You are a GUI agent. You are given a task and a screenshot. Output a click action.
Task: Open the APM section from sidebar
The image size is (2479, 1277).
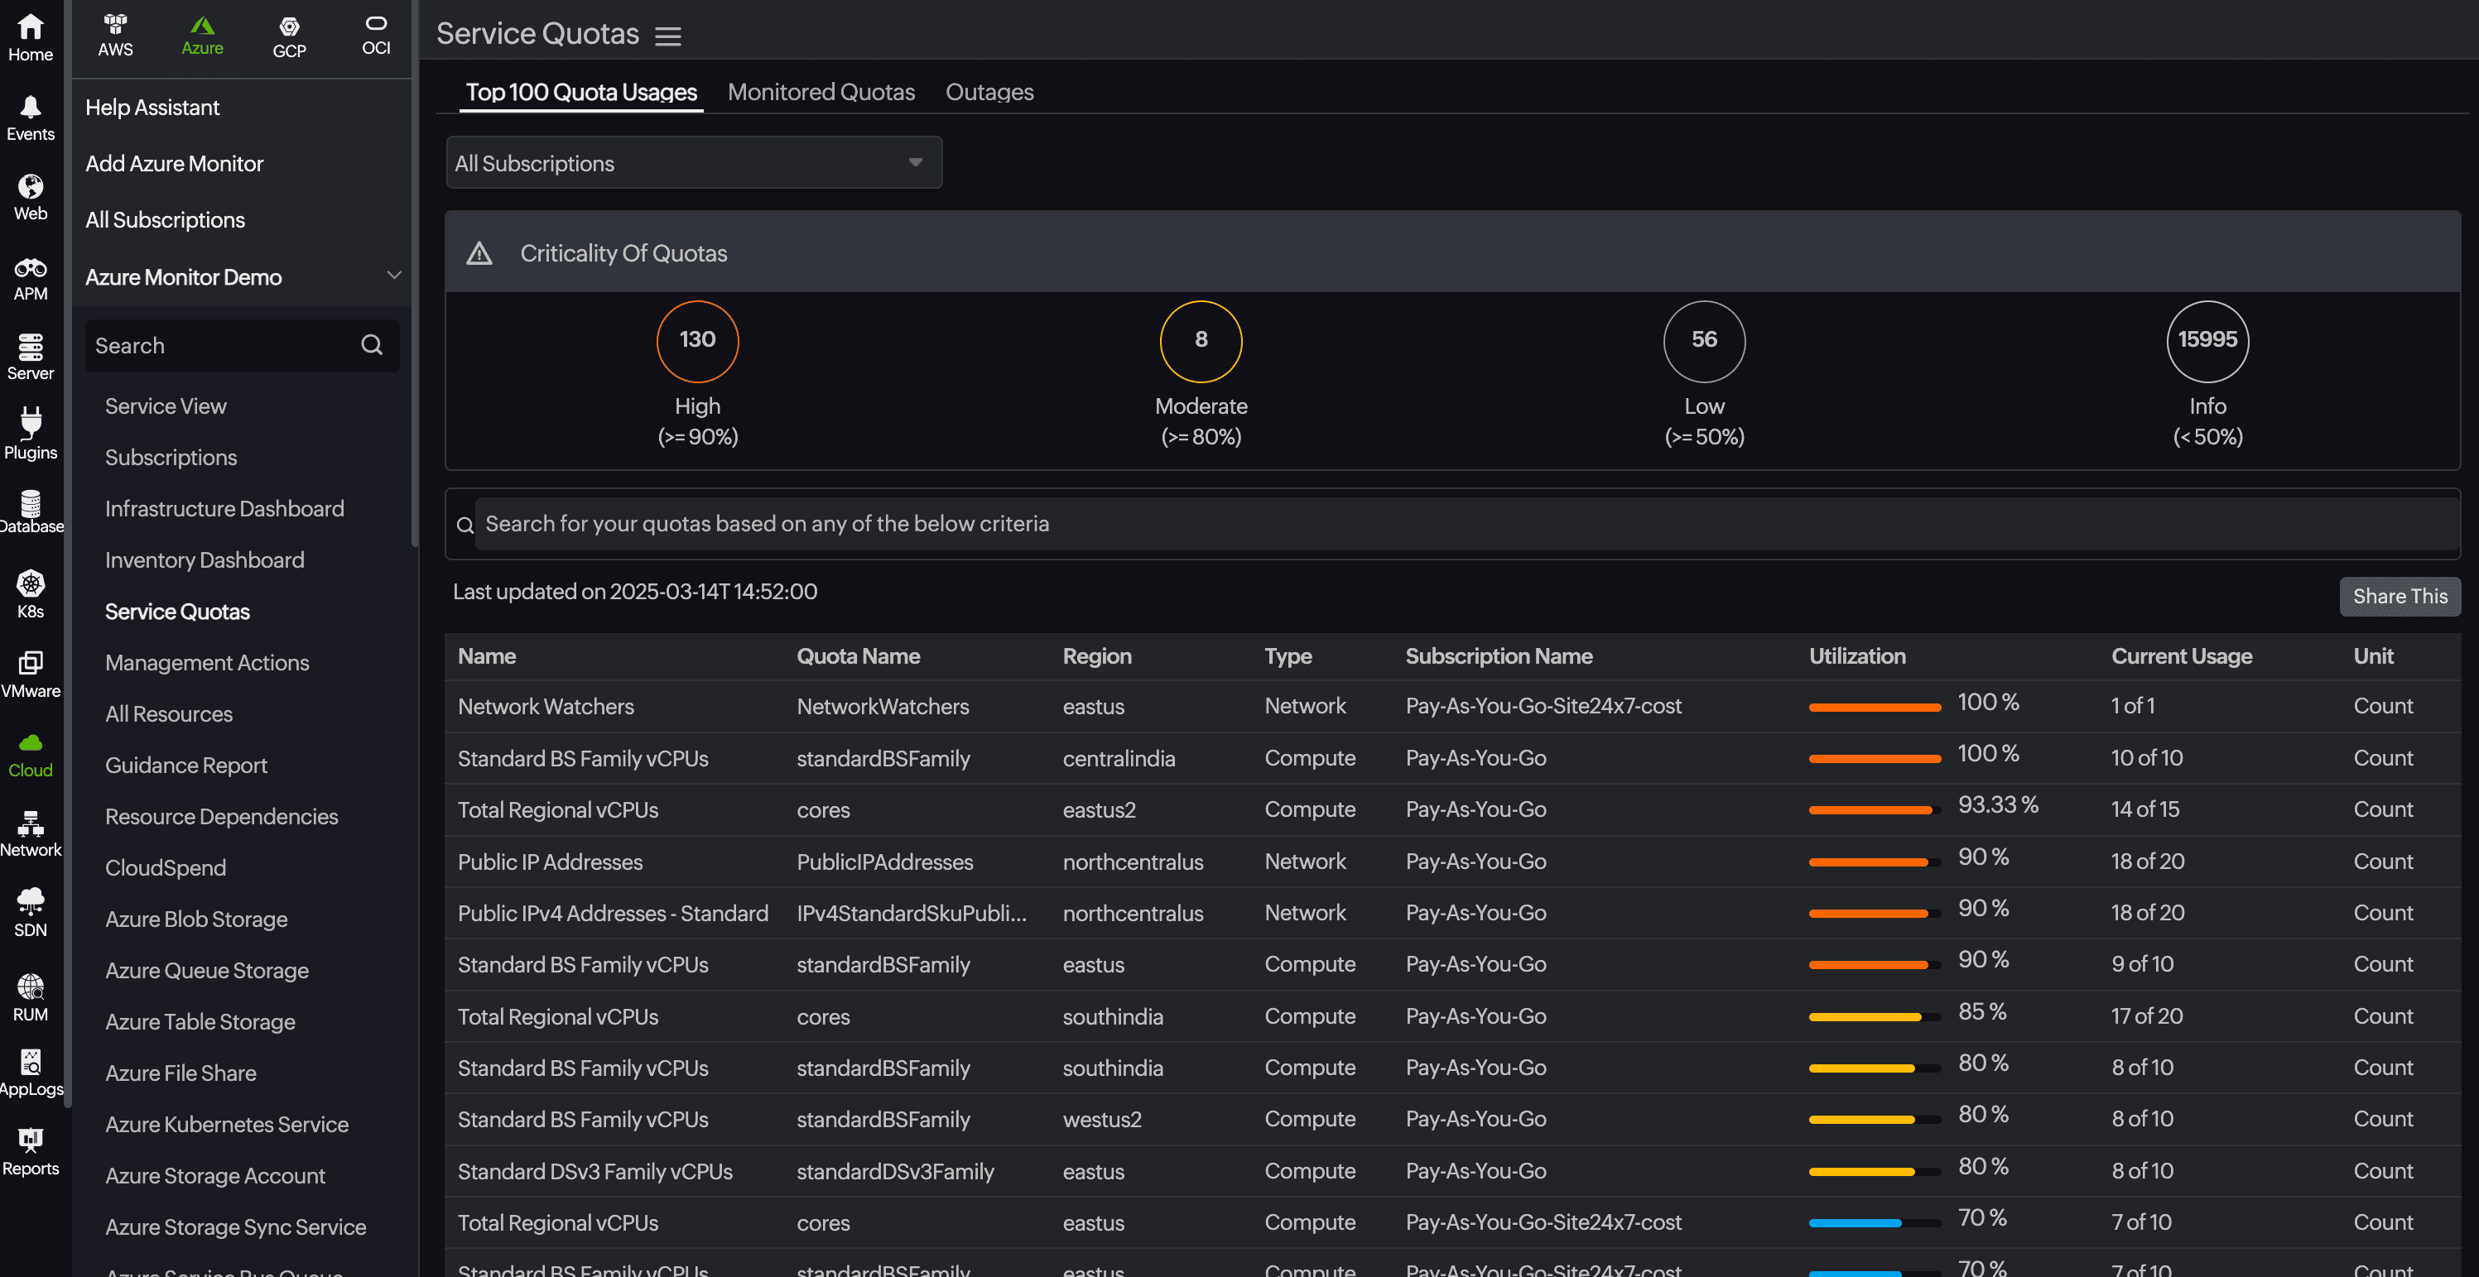click(30, 277)
